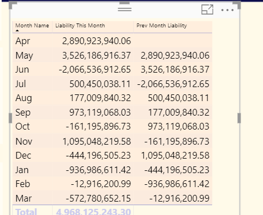The width and height of the screenshot is (263, 215).
Task: Select the Jun month row label
Action: 22,70
